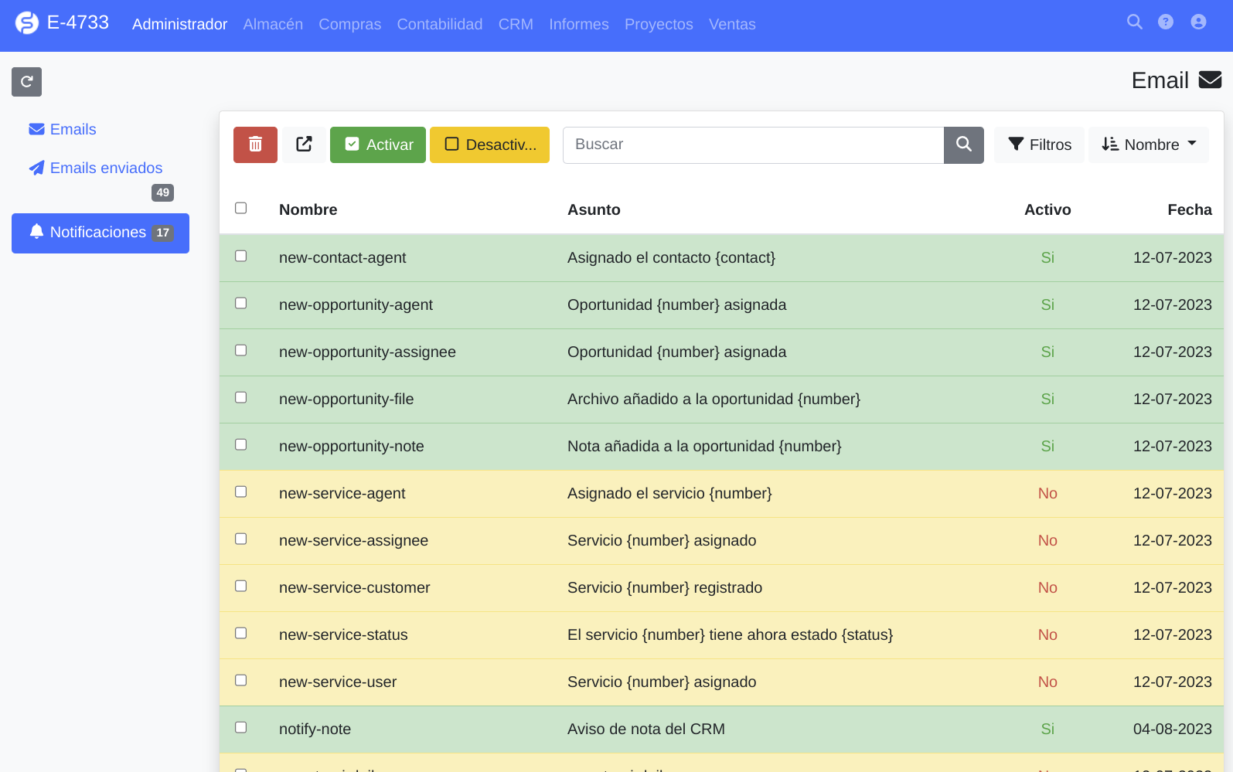The image size is (1233, 772).
Task: Open the new-service-assignee name
Action: (x=353, y=540)
